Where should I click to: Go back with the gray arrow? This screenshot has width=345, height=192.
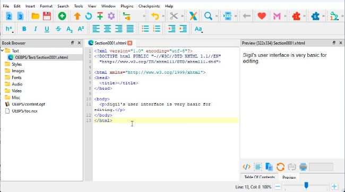tap(247, 16)
